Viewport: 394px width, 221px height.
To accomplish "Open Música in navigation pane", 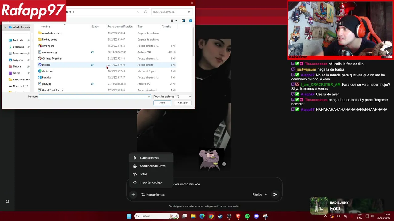I will click(x=17, y=67).
